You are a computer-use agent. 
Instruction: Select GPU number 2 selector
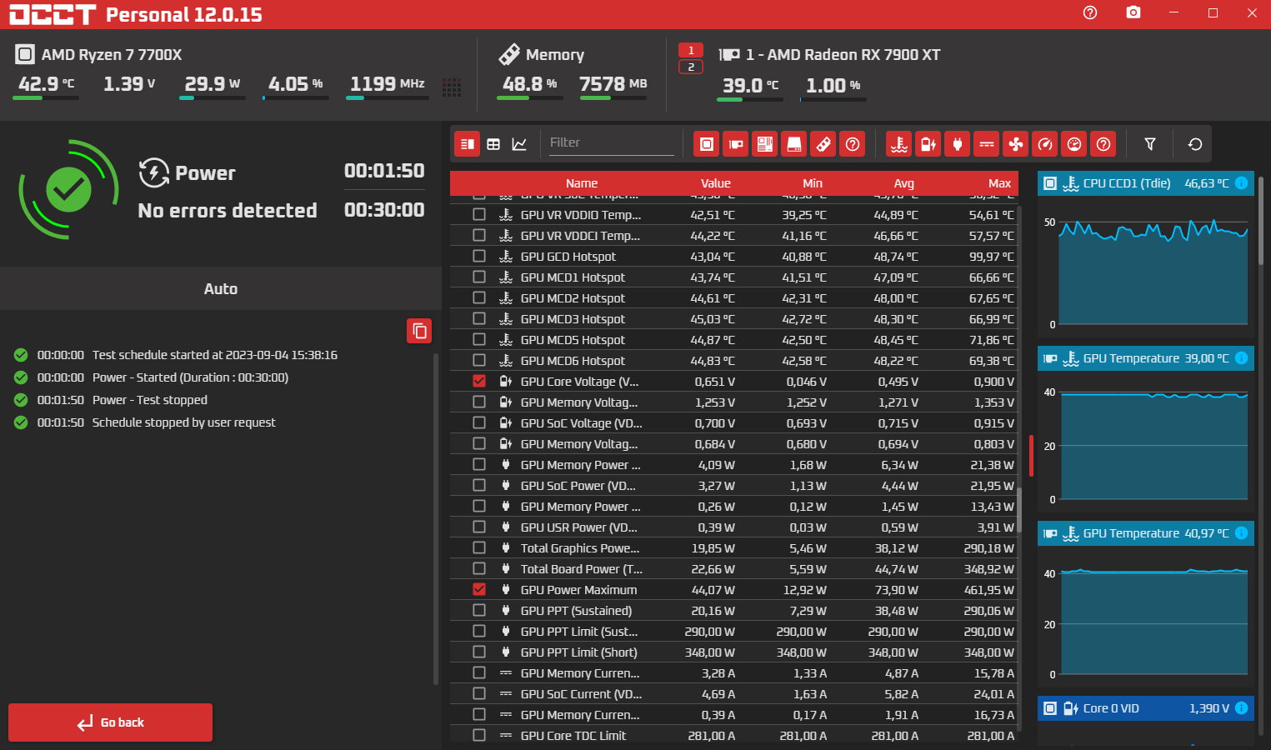pyautogui.click(x=691, y=67)
